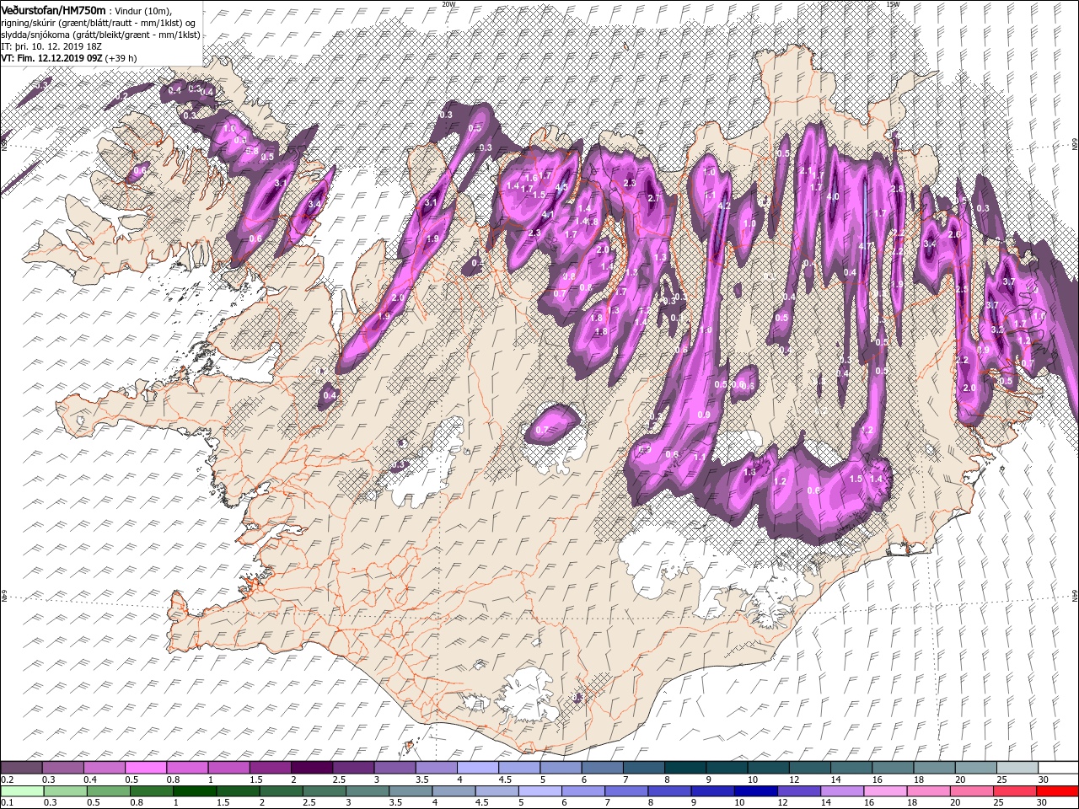Pick bottom-row legend swatch between 25 and 30
Image resolution: width=1079 pixels, height=809 pixels.
(1016, 790)
